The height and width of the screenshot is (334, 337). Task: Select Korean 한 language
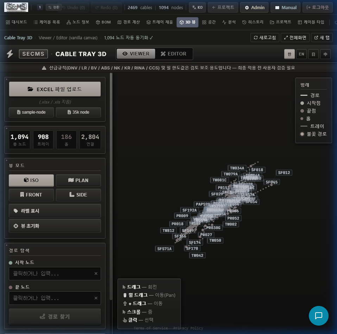290,54
